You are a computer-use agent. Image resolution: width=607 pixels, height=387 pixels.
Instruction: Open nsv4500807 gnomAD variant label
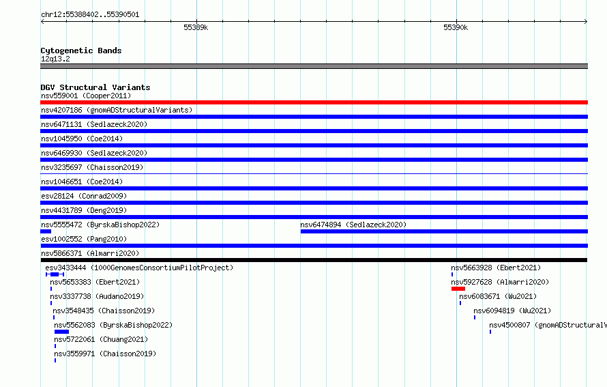point(548,325)
